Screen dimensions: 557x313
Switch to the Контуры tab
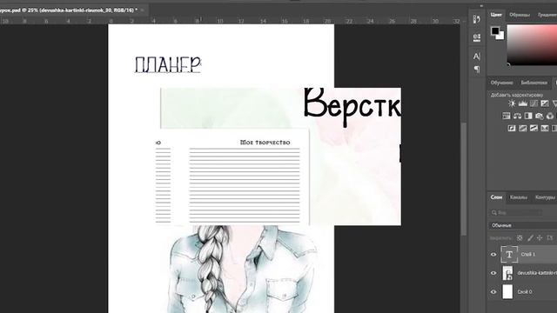tap(545, 197)
